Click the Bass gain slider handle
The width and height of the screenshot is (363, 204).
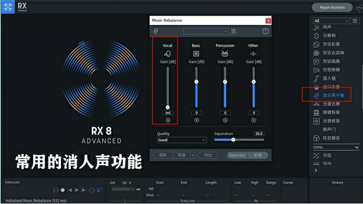coord(196,82)
